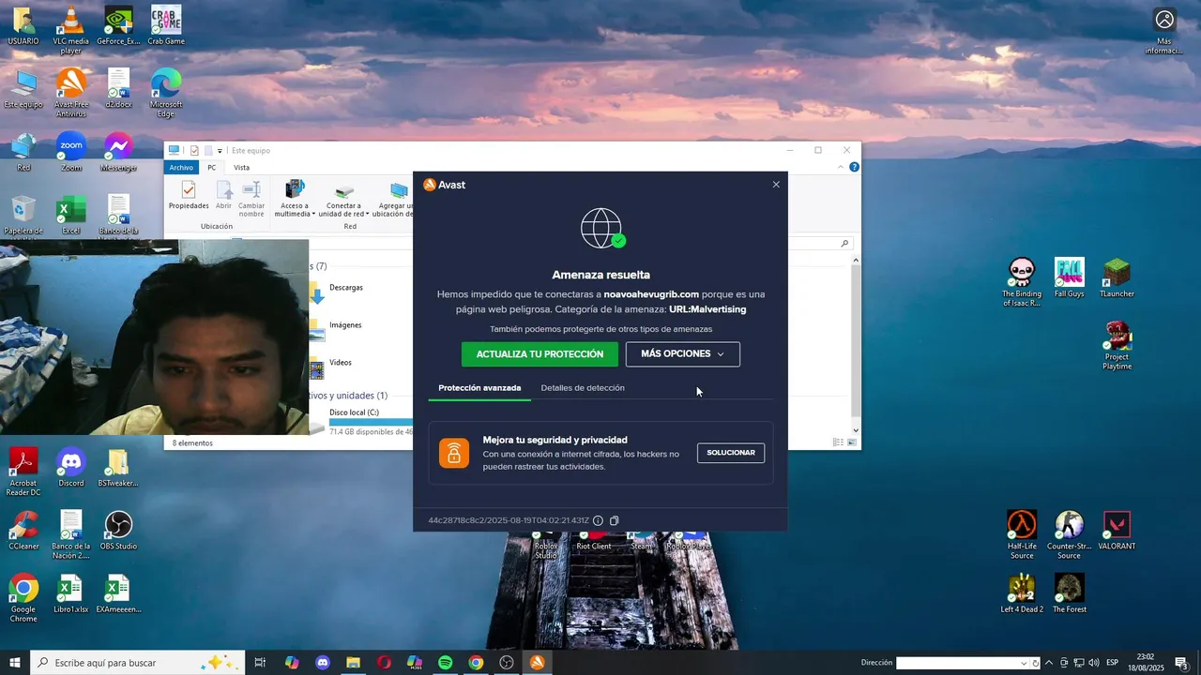Select the Protección avanzada tab
The width and height of the screenshot is (1201, 675).
pos(479,388)
